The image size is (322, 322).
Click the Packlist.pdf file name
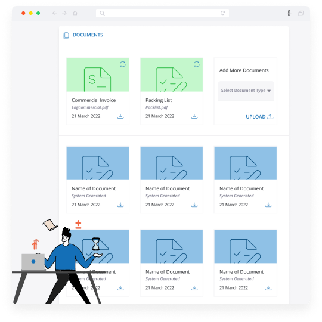[157, 107]
